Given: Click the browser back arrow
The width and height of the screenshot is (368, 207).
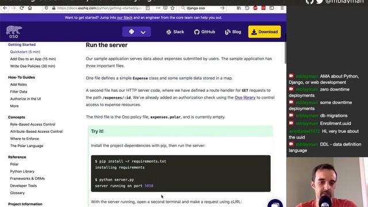Looking at the screenshot, I should (x=5, y=8).
